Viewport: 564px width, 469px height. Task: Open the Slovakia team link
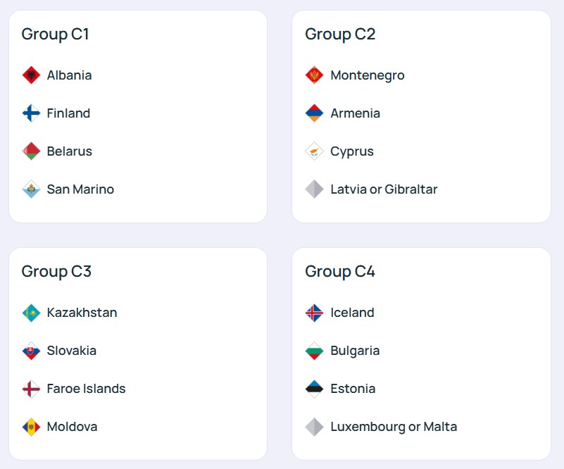coord(71,351)
